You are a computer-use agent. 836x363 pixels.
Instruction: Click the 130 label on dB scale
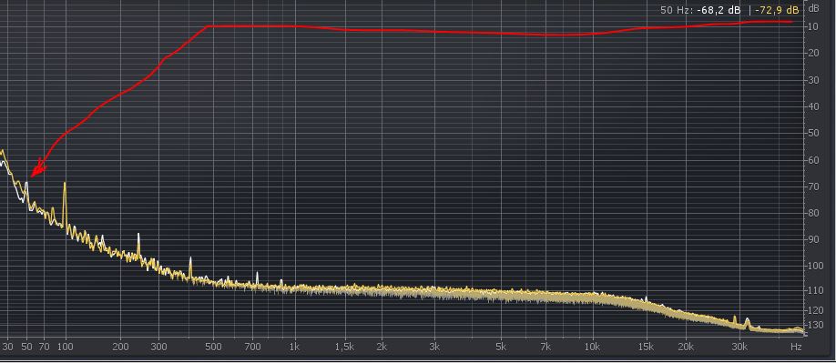pyautogui.click(x=816, y=325)
